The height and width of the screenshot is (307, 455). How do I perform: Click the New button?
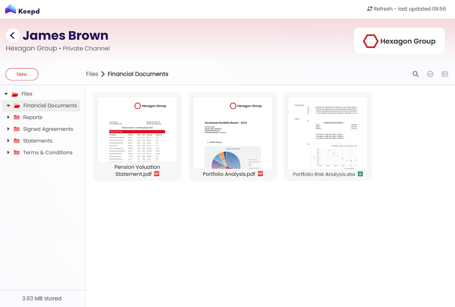[x=22, y=74]
